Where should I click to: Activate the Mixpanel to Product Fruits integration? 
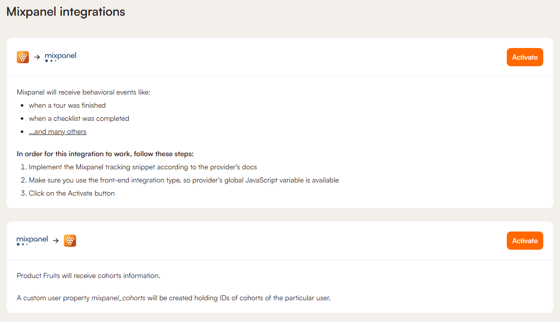525,241
